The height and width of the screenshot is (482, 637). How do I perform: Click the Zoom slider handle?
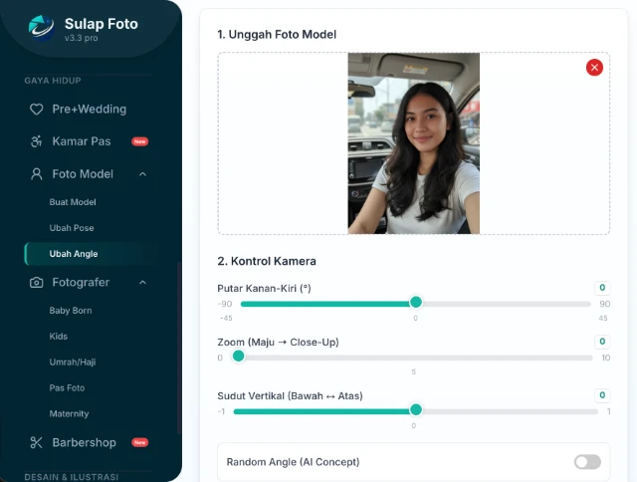pos(238,357)
